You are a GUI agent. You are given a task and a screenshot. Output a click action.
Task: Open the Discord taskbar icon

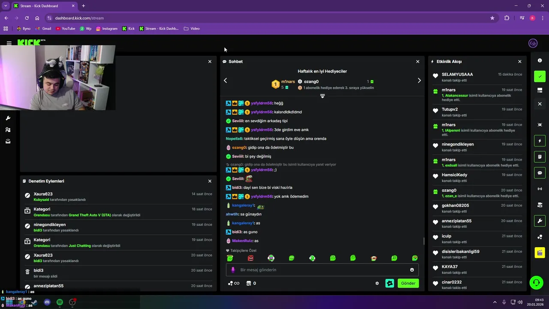(47, 302)
